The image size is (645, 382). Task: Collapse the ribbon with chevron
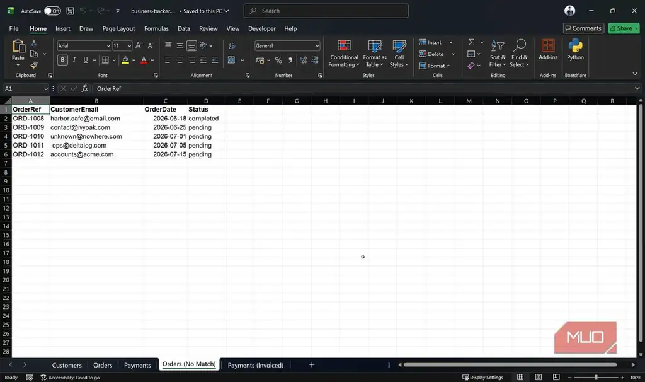635,74
